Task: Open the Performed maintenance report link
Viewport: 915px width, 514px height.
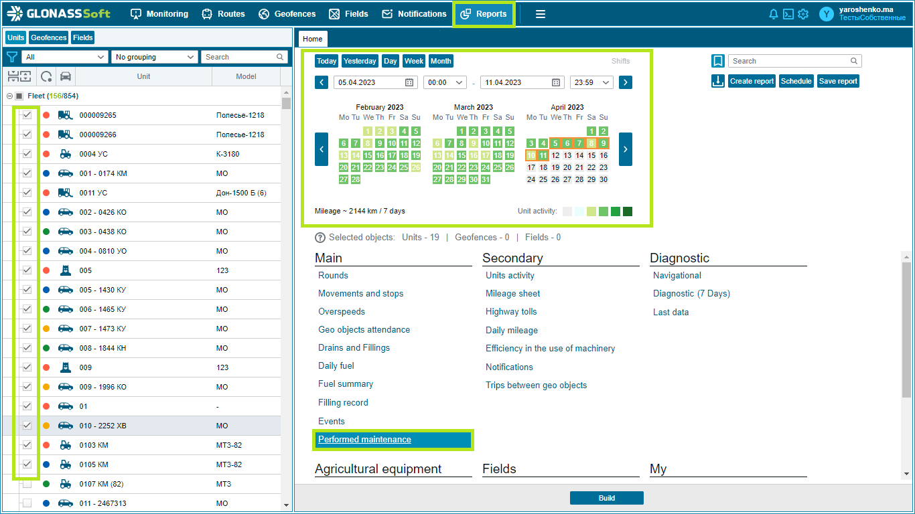Action: point(364,440)
